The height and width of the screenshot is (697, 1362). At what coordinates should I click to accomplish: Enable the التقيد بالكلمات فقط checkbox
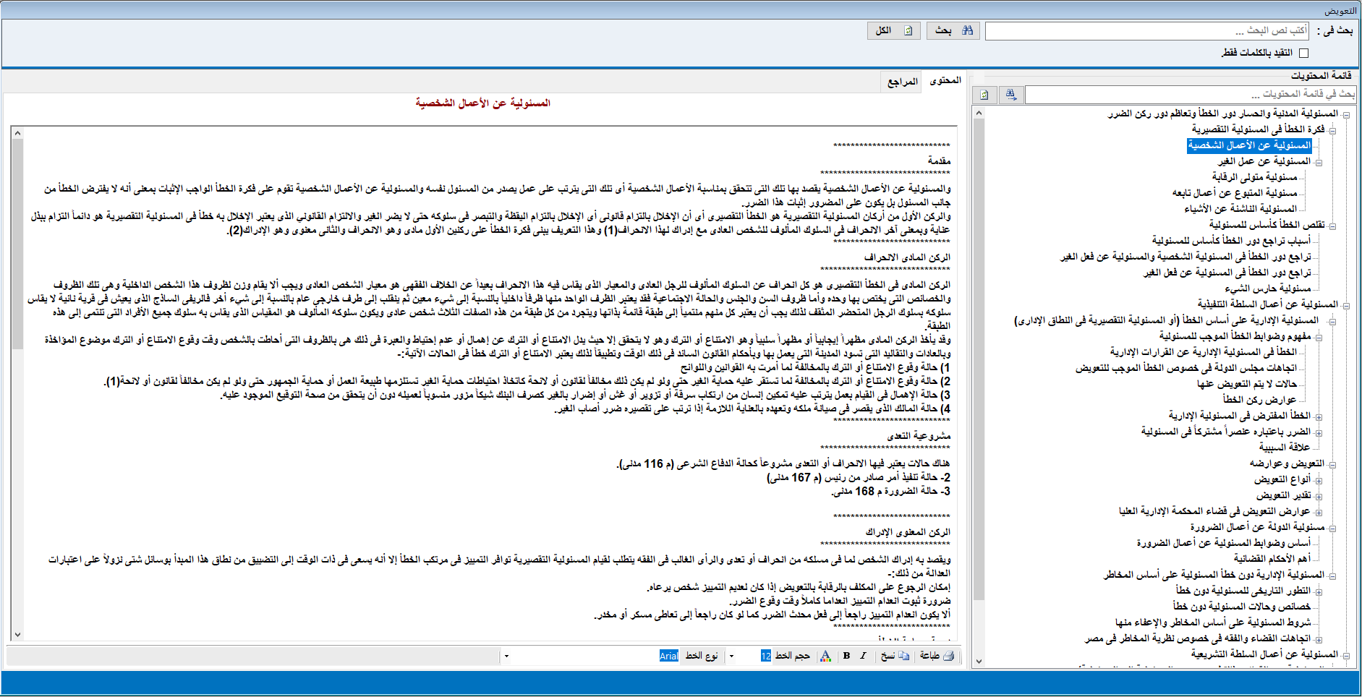[1303, 53]
